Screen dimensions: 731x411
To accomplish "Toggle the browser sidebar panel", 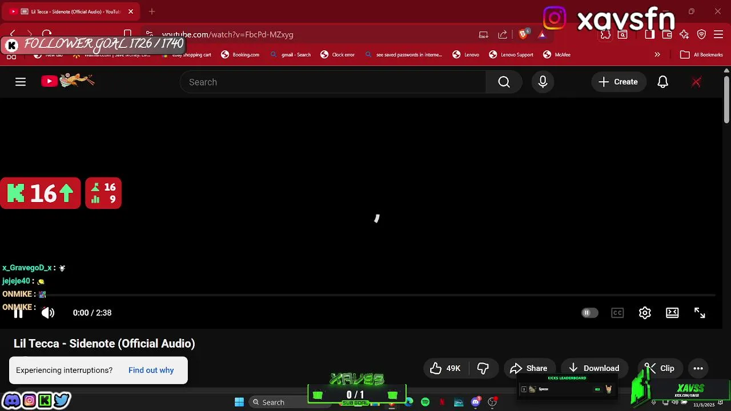I will 649,35.
